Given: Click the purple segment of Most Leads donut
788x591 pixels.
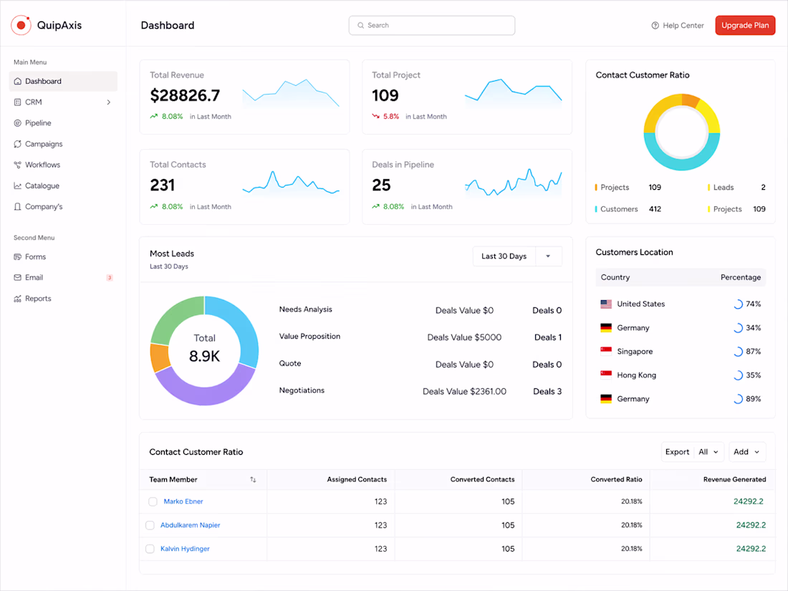Looking at the screenshot, I should pyautogui.click(x=205, y=388).
